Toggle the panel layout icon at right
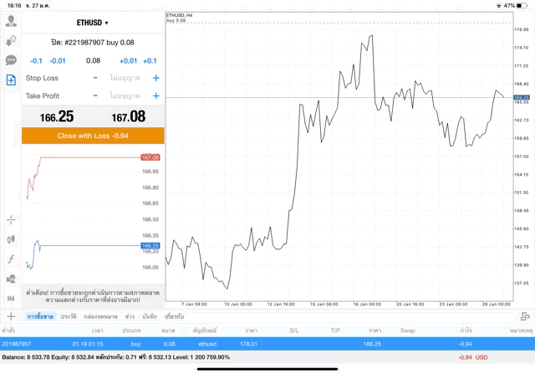535x374 pixels. (525, 316)
